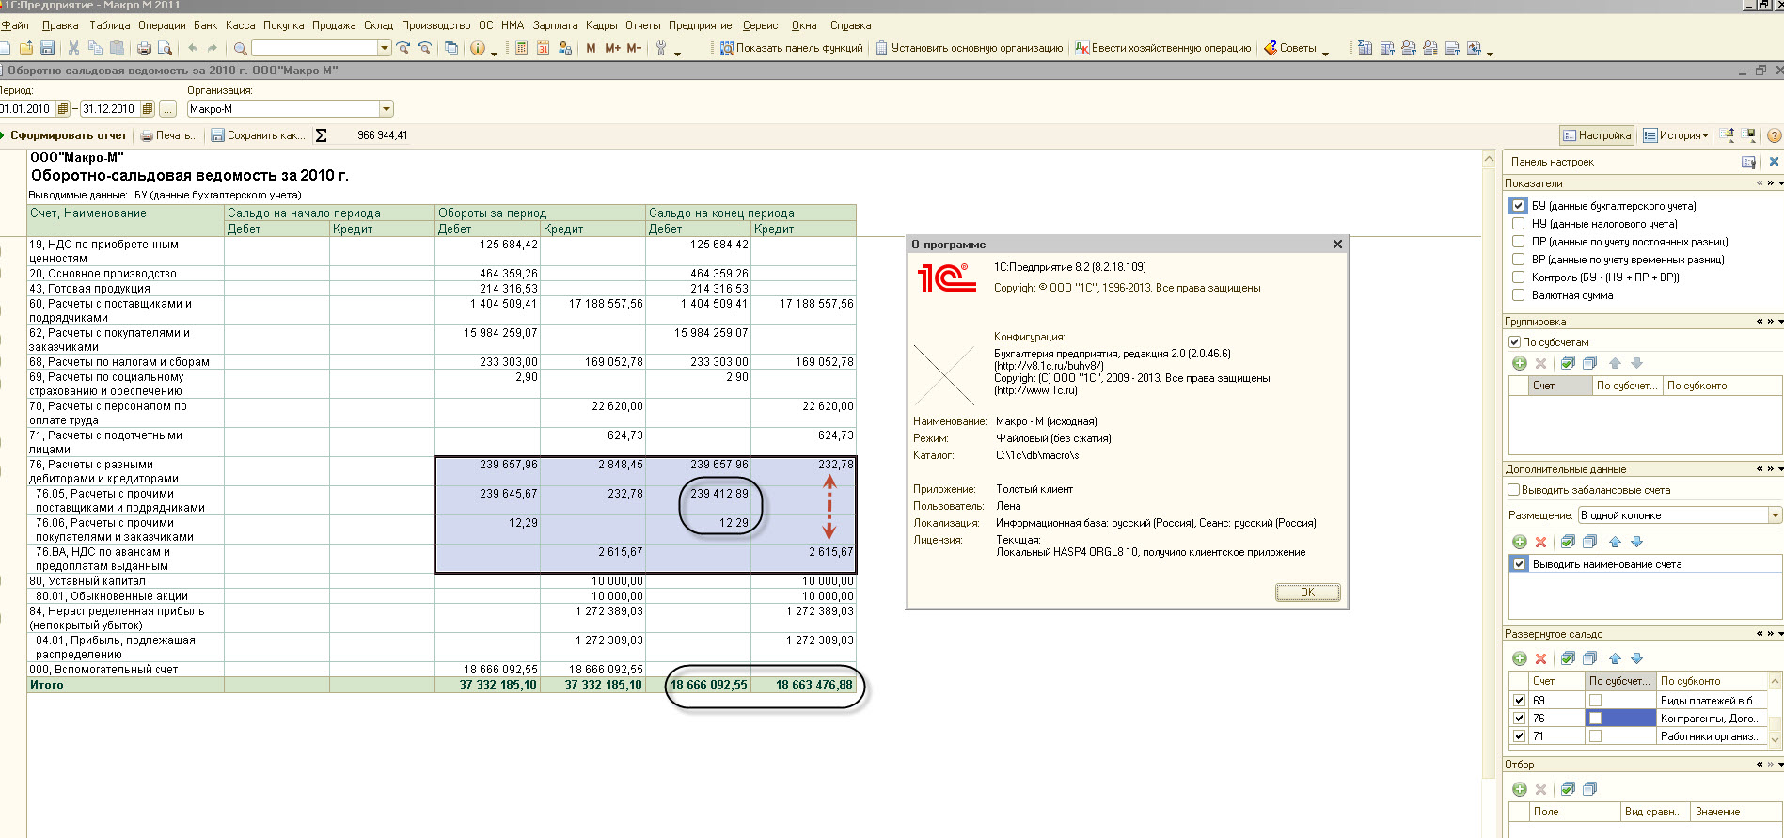This screenshot has width=1784, height=838.
Task: Click the sigma sum icon in the report toolbar
Action: coord(321,135)
